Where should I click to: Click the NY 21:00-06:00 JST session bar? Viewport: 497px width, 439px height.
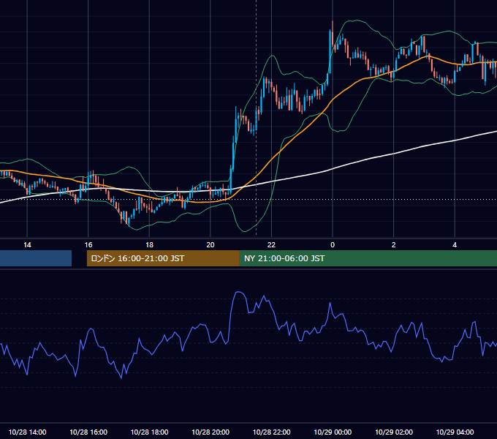click(x=368, y=258)
